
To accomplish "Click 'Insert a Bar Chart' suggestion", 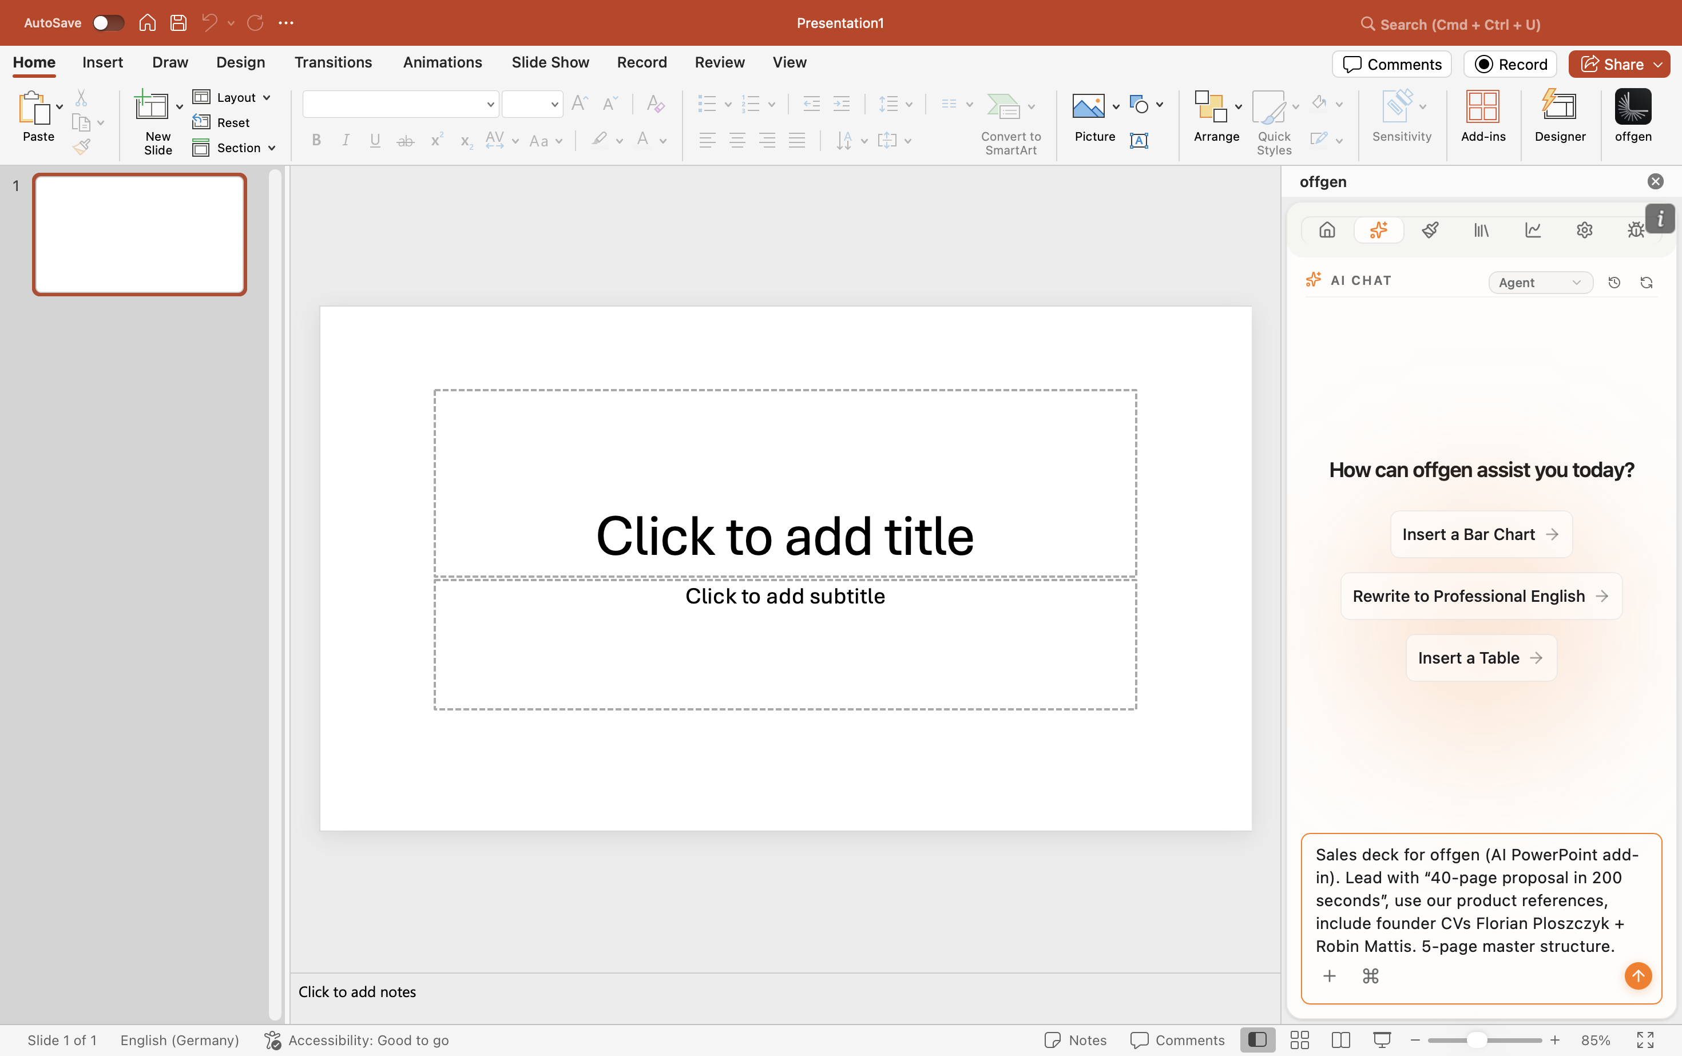I will pos(1481,534).
